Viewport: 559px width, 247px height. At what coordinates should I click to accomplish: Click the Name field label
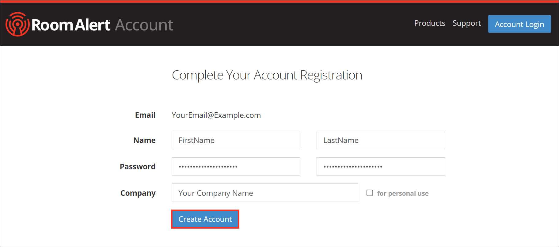pos(144,140)
